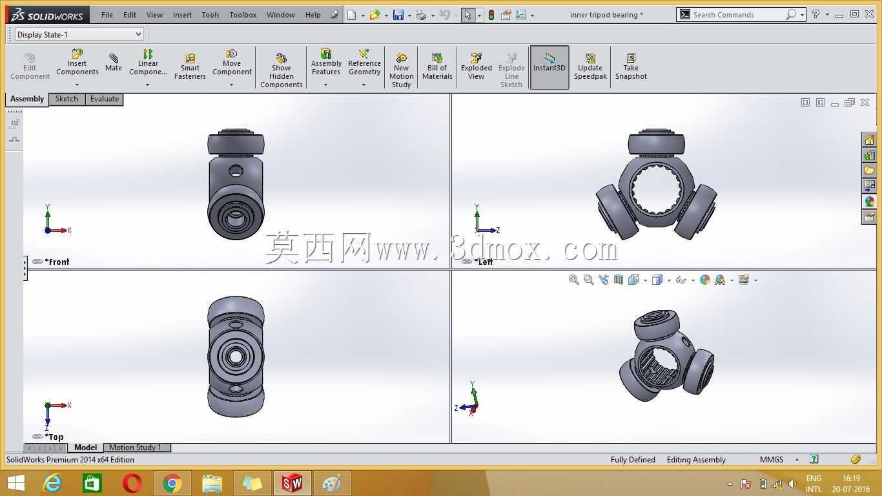Open File Properties icon in quick toolbar
The height and width of the screenshot is (496, 882).
506,14
